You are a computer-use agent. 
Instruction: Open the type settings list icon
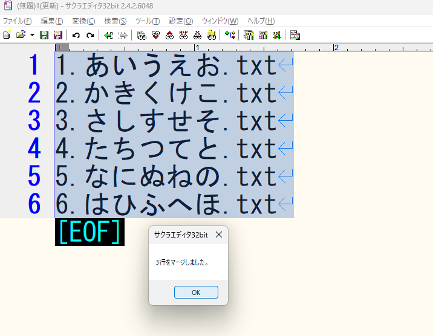click(249, 35)
